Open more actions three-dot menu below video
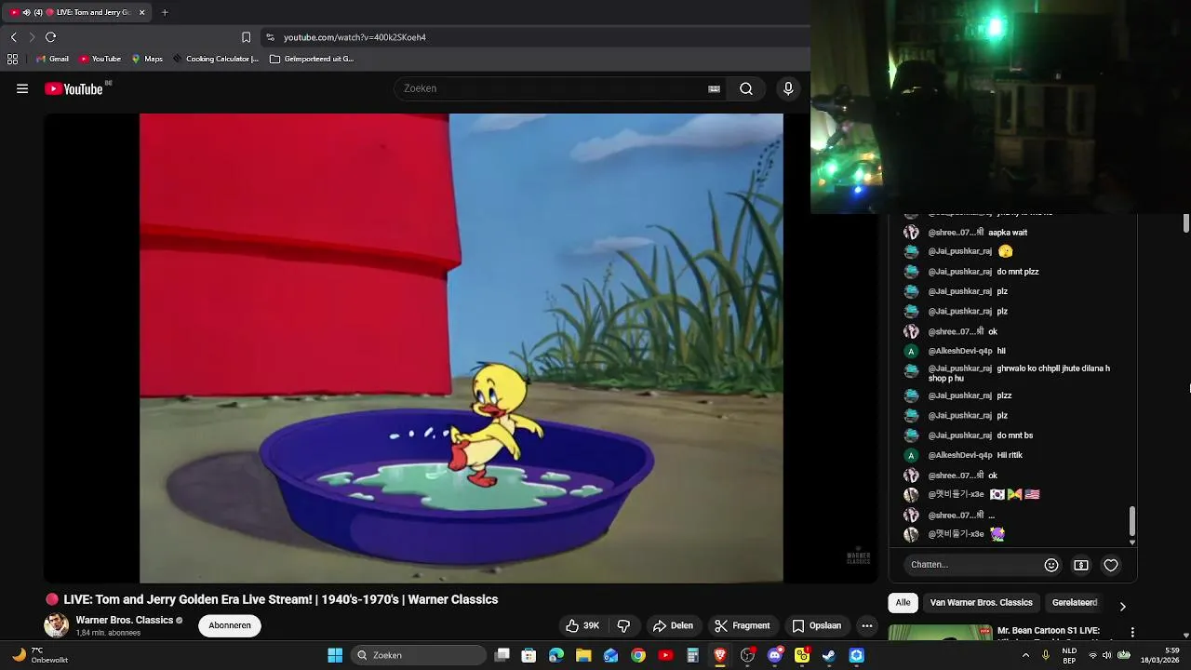 [x=867, y=625]
